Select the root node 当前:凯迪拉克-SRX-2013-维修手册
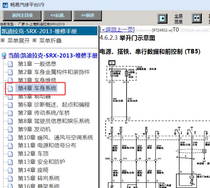210x188 pixels. pyautogui.click(x=53, y=55)
